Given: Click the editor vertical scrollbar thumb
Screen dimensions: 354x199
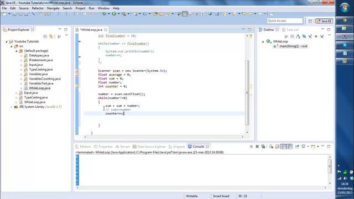Looking at the screenshot, I should [247, 92].
